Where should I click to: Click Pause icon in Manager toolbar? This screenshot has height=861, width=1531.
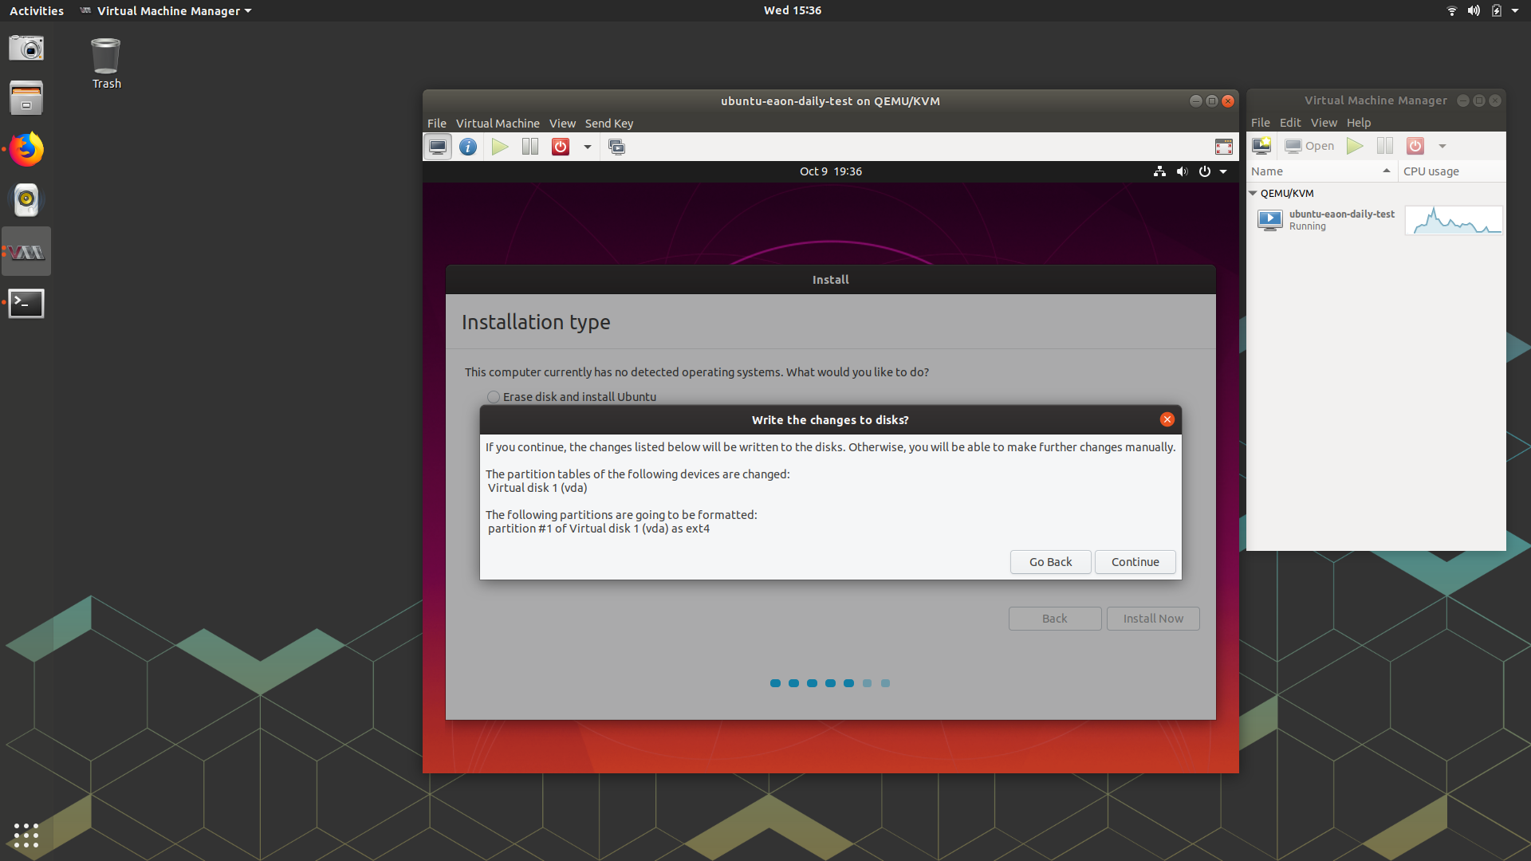tap(1384, 146)
